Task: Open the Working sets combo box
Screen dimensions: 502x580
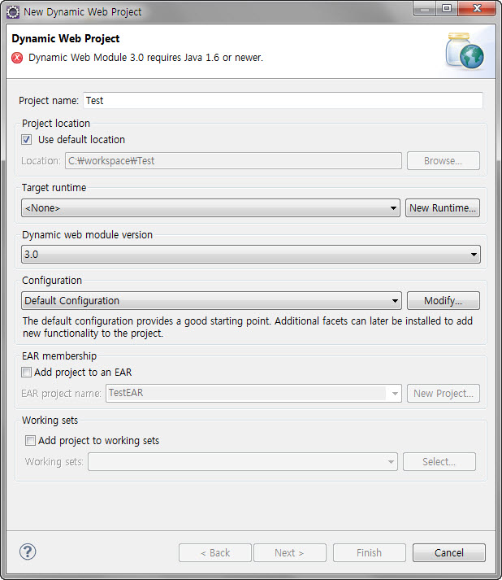Action: (243, 461)
